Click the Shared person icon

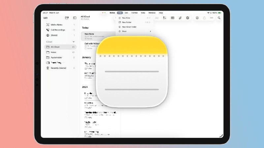[x=48, y=35]
